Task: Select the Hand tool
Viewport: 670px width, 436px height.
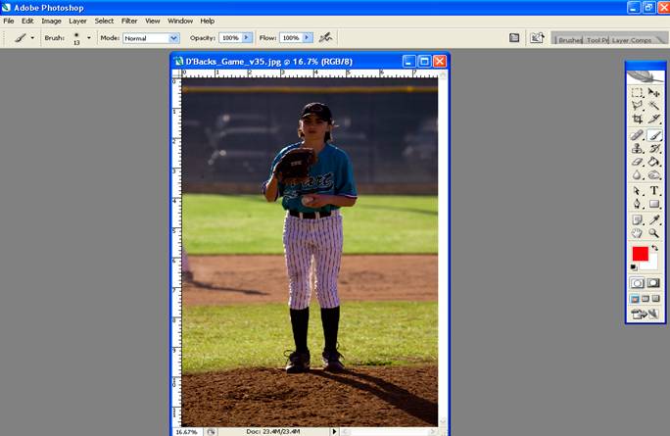Action: [x=637, y=233]
